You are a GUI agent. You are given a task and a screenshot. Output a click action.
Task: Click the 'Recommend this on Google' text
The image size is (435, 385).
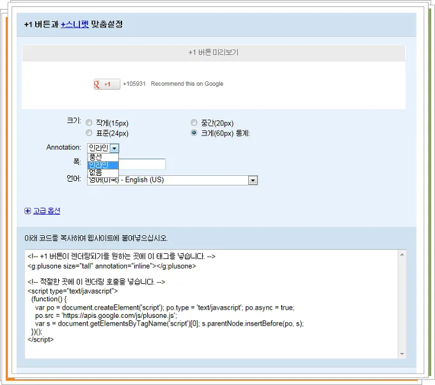click(x=187, y=84)
